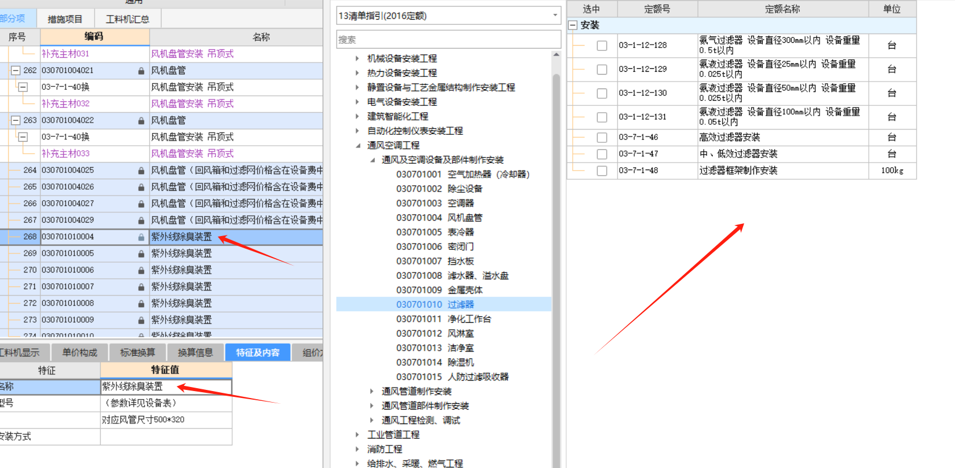Image resolution: width=955 pixels, height=468 pixels.
Task: Collapse the 安装 group in quota table
Action: pos(573,25)
